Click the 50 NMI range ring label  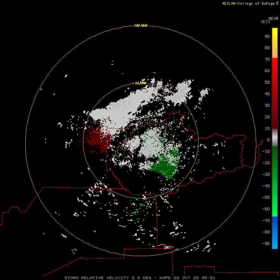(x=141, y=83)
